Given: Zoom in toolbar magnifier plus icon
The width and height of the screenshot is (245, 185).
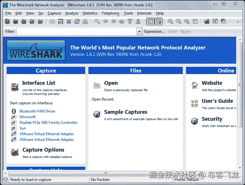Looking at the screenshot, I should (x=170, y=21).
